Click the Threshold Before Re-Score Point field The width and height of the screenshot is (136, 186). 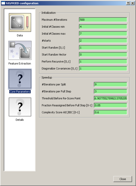(111, 98)
